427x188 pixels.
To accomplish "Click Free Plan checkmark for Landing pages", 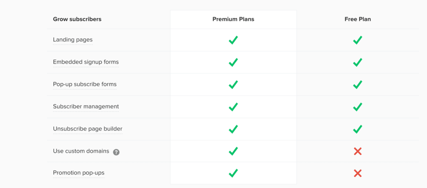I will click(357, 40).
